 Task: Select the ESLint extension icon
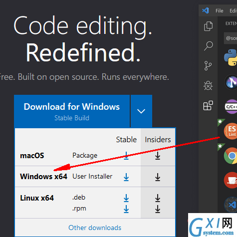coord(231,131)
